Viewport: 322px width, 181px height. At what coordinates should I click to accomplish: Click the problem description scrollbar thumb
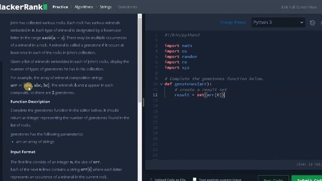[x=140, y=59]
